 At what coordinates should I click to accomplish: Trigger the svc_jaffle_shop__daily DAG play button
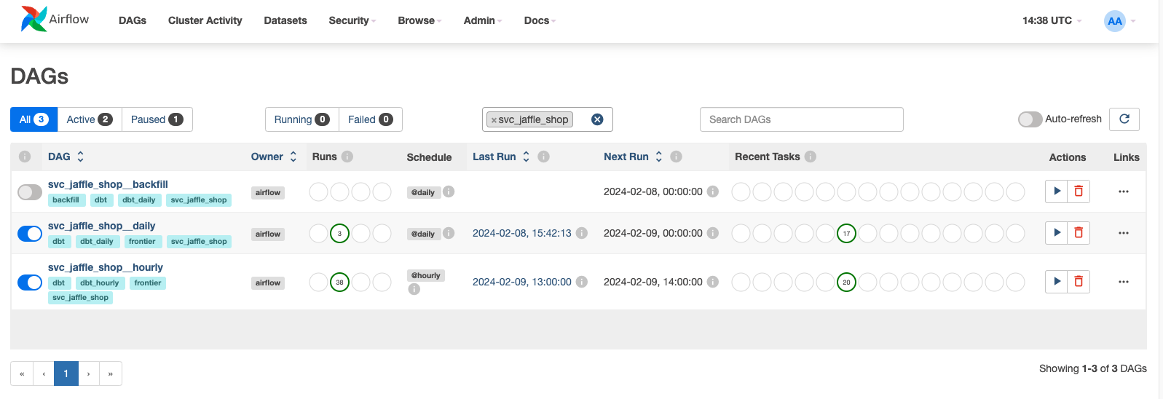point(1056,233)
